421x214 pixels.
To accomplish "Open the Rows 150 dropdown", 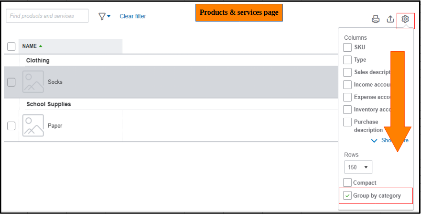I will point(358,167).
